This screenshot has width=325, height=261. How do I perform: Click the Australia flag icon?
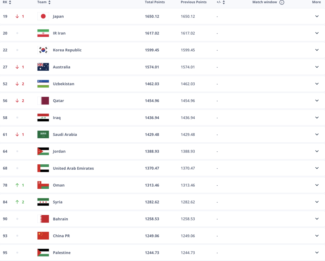tap(43, 67)
